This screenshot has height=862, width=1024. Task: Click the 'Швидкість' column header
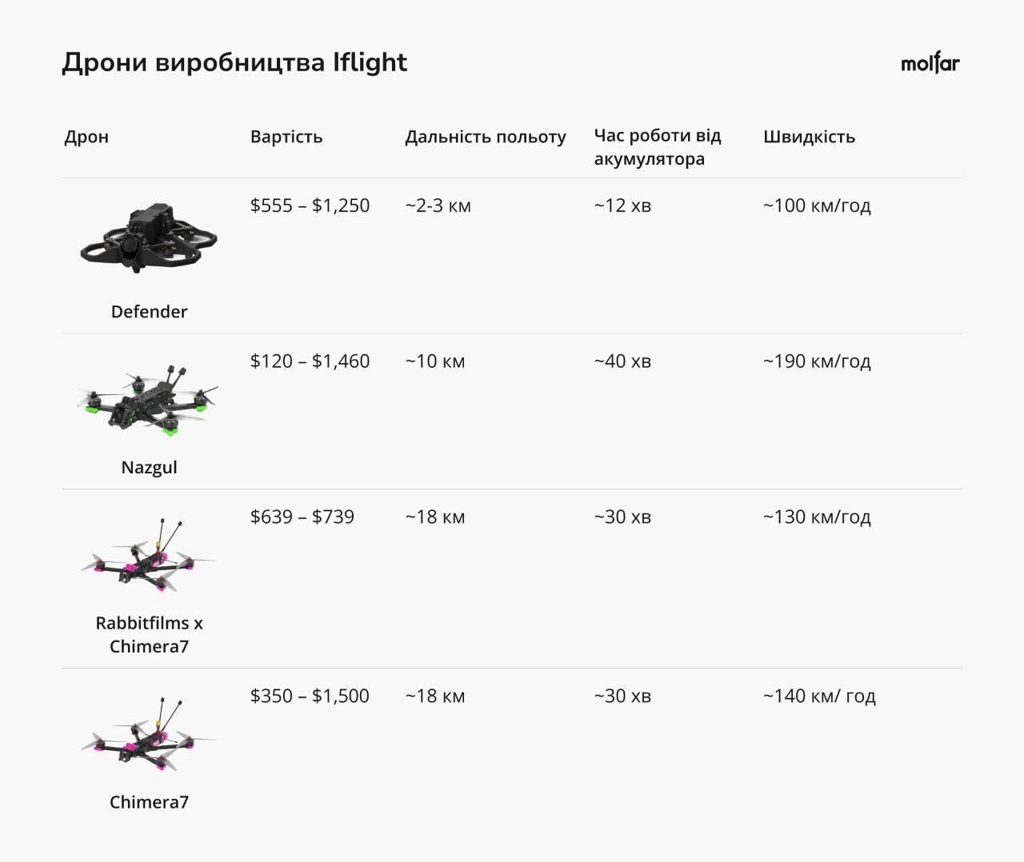tap(809, 137)
